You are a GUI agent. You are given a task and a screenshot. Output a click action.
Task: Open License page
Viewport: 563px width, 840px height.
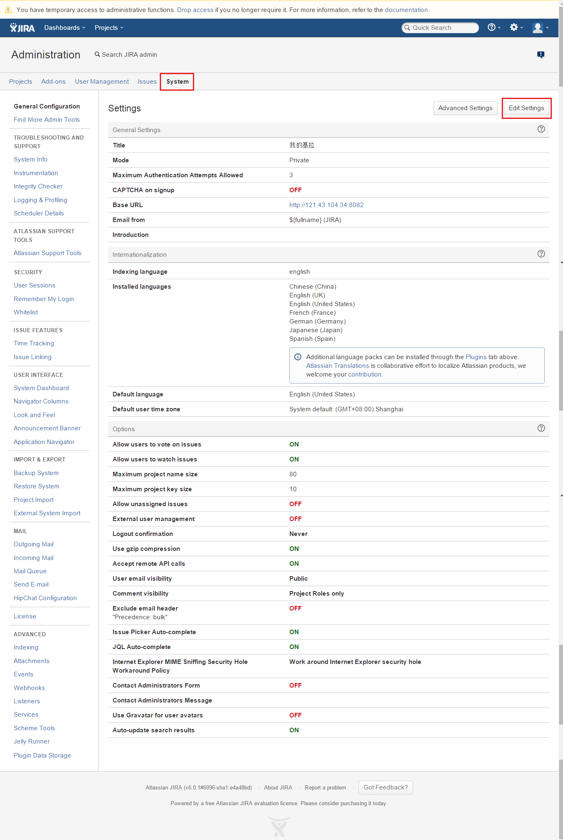click(25, 616)
